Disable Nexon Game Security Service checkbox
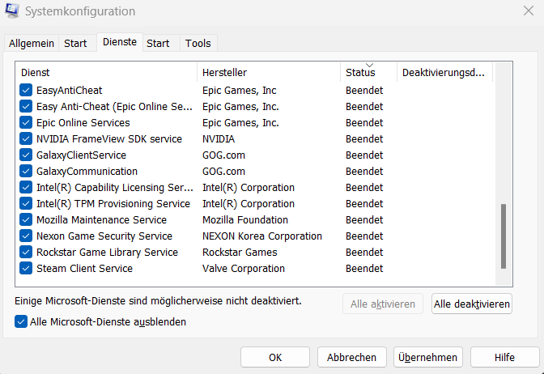 26,236
